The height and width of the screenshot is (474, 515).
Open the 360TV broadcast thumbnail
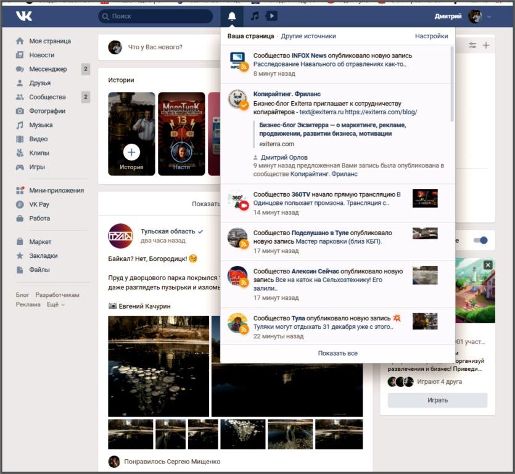[425, 198]
